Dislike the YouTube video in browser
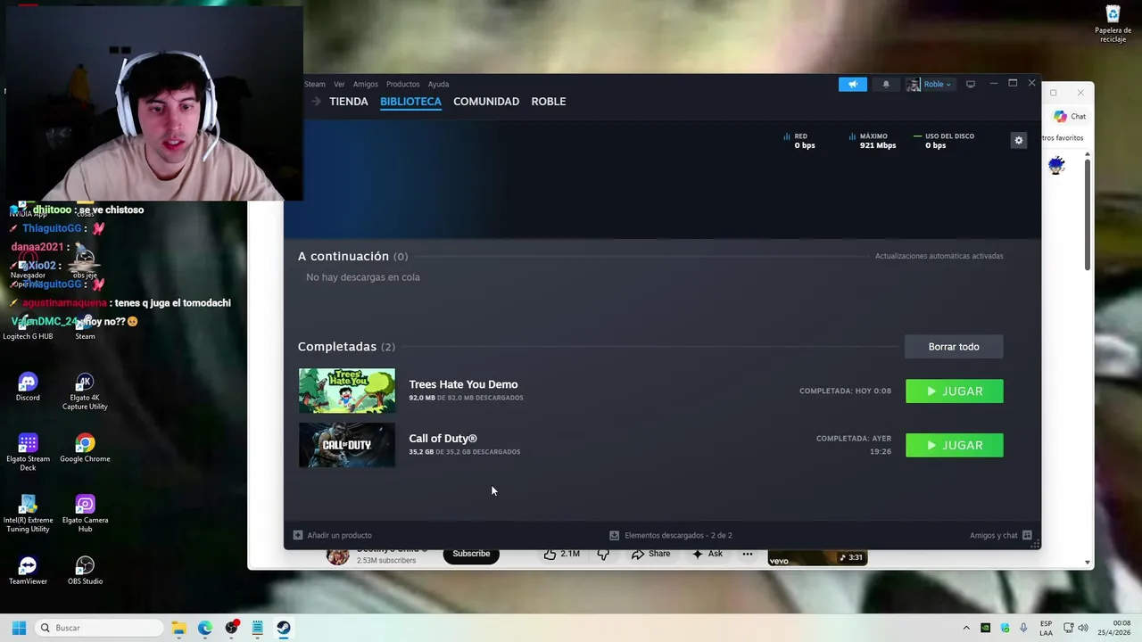The image size is (1142, 642). click(x=603, y=555)
